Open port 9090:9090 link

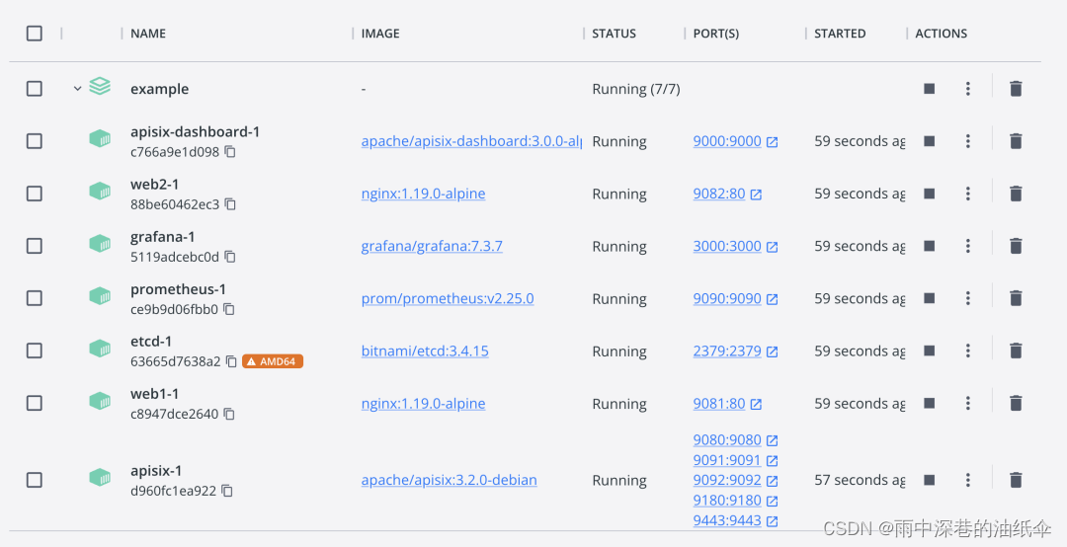735,298
